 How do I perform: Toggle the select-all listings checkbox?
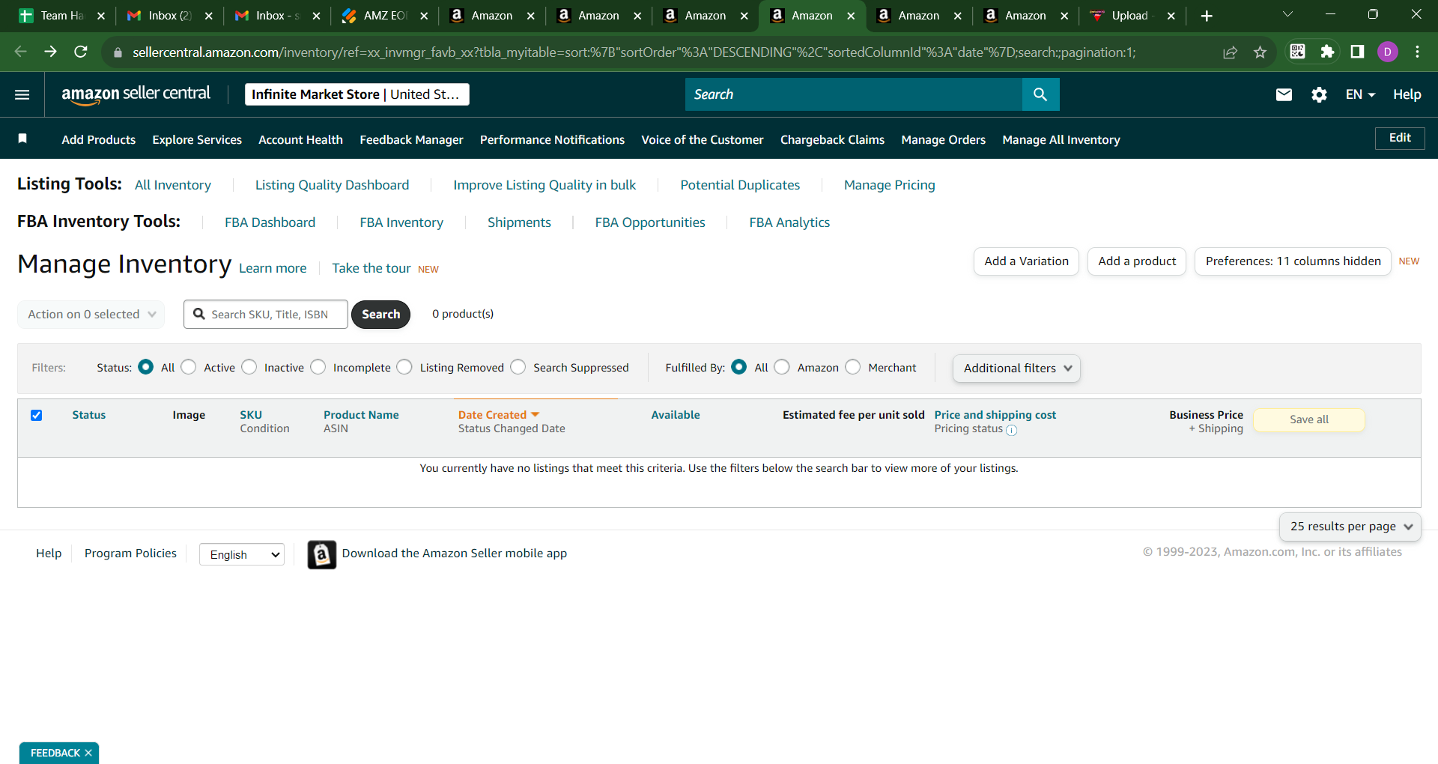37,415
